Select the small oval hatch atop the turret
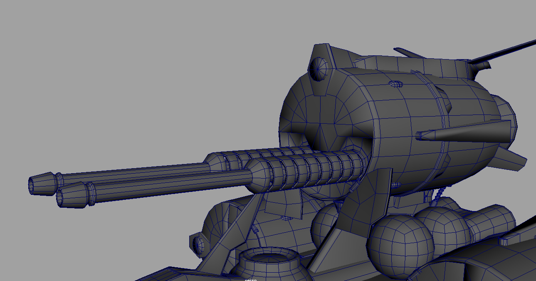This screenshot has width=536, height=281. click(396, 84)
